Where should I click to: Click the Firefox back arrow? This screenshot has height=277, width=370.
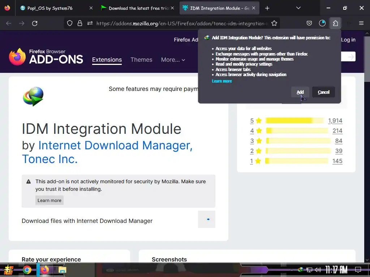click(9, 23)
